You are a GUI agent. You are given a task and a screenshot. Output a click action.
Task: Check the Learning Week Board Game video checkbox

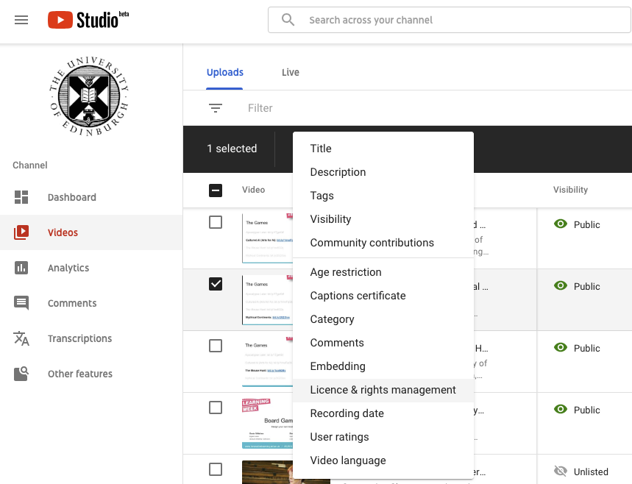(216, 408)
